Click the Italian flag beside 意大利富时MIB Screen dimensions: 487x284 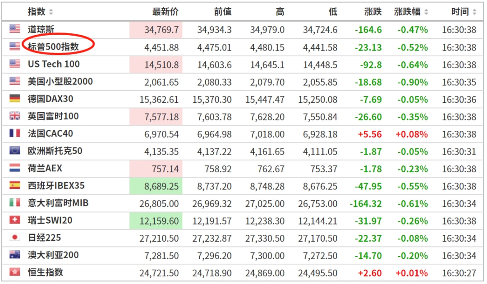pyautogui.click(x=14, y=203)
